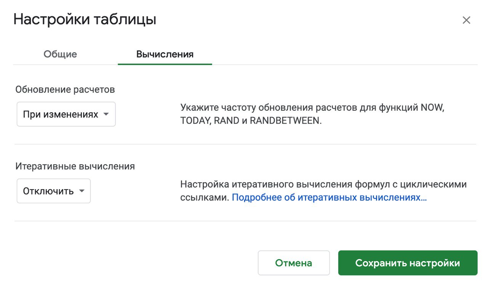Screen dimensions: 488x285
Task: Click the Настройки таблицы dialog title
Action: pos(85,19)
